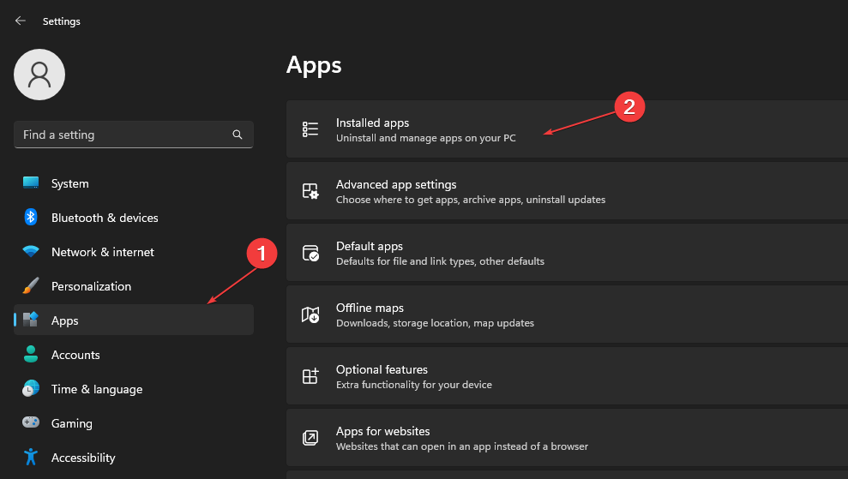Open Default apps
The image size is (848, 479).
point(567,253)
